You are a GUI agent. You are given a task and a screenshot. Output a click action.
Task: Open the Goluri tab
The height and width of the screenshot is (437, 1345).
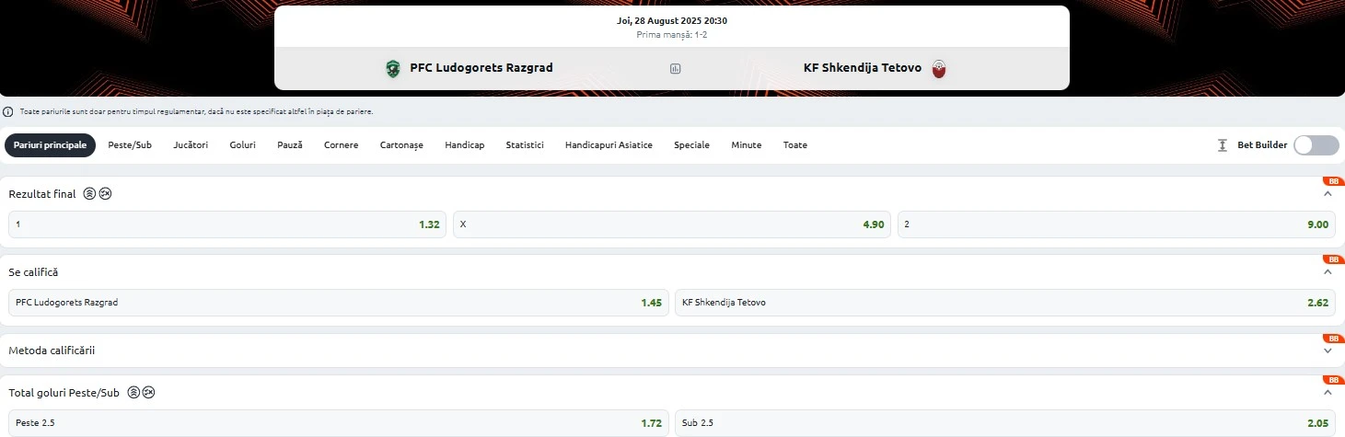[243, 145]
